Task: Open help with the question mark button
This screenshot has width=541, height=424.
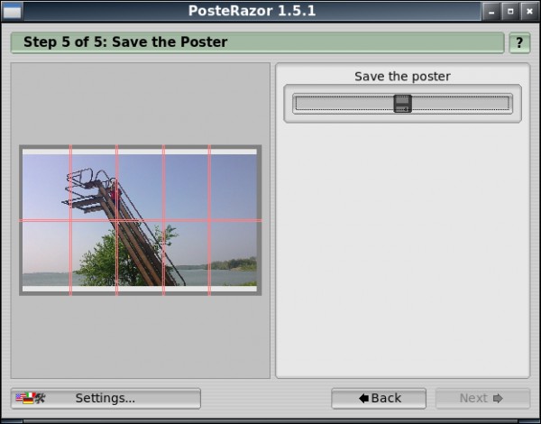Action: (x=519, y=42)
